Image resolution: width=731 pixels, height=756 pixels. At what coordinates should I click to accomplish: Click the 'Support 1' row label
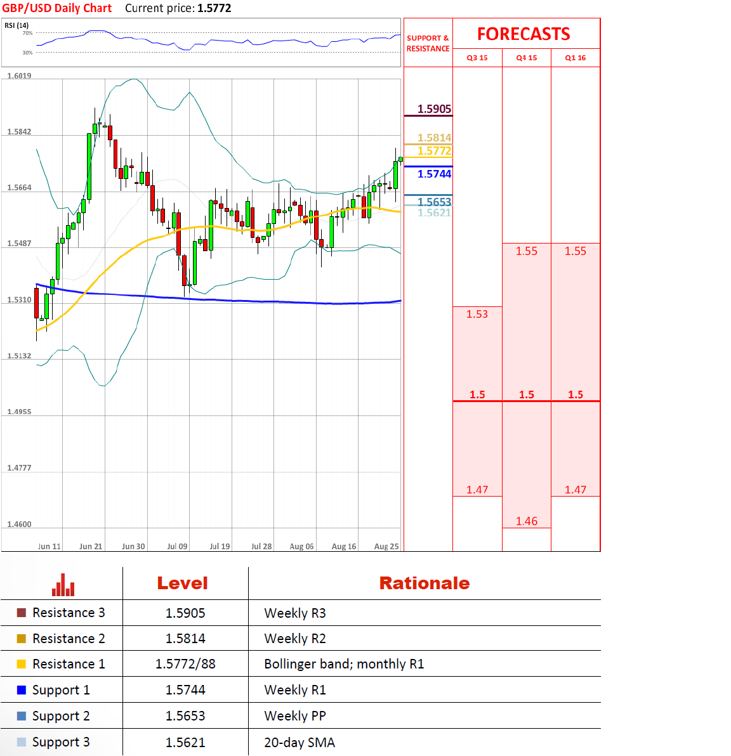[x=61, y=691]
